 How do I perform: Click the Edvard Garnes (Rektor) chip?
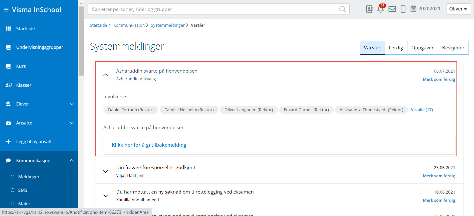[306, 110]
